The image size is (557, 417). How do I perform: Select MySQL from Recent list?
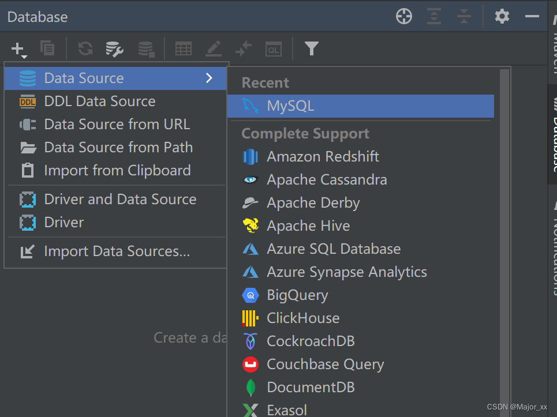point(361,106)
